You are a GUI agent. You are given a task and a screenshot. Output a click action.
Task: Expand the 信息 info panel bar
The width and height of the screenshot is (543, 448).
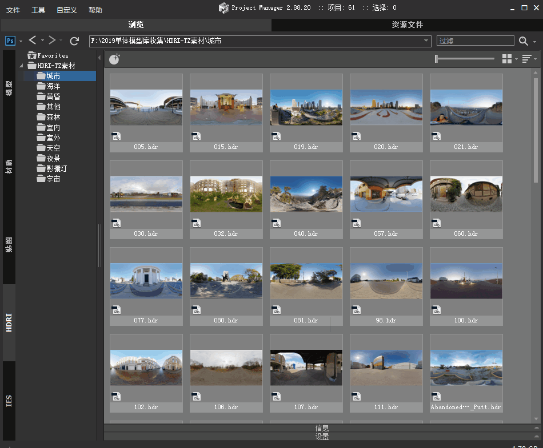coord(322,427)
